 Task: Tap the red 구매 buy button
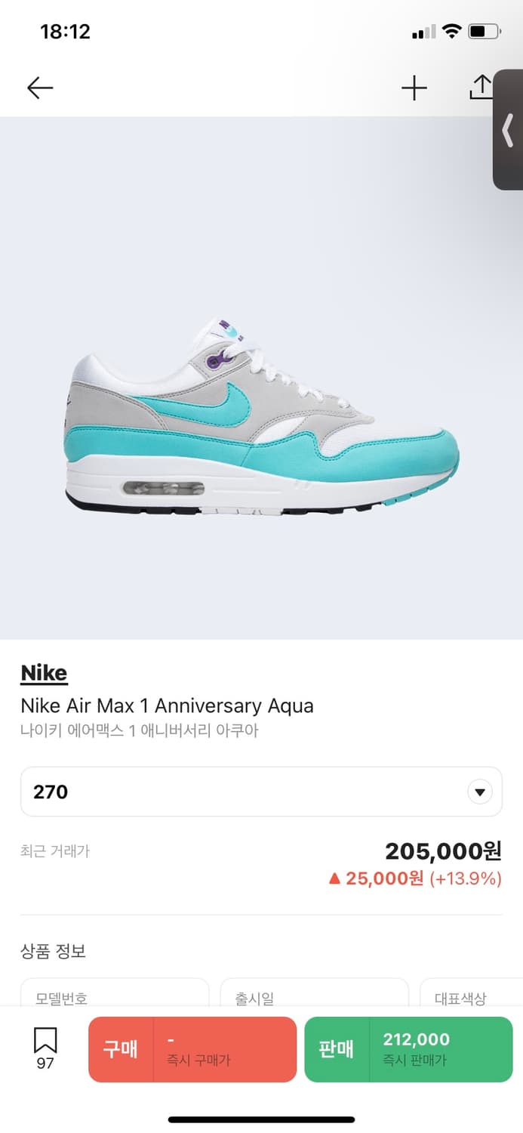pos(121,1049)
